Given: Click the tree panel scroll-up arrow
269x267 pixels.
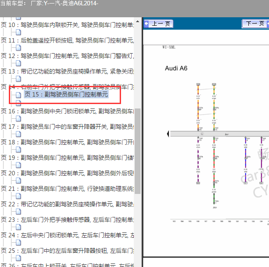Looking at the screenshot, I should point(137,22).
